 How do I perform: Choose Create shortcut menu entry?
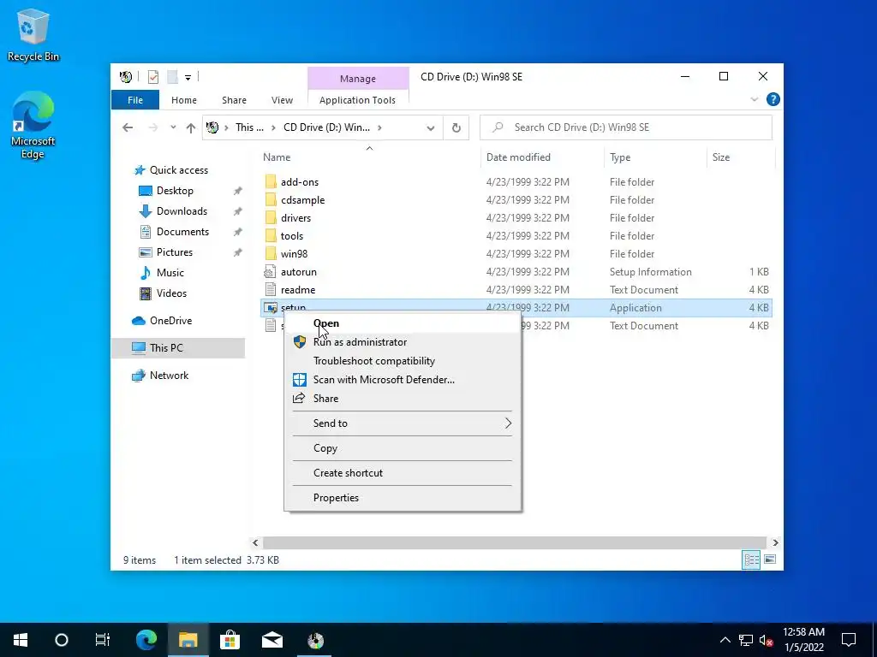(x=403, y=473)
